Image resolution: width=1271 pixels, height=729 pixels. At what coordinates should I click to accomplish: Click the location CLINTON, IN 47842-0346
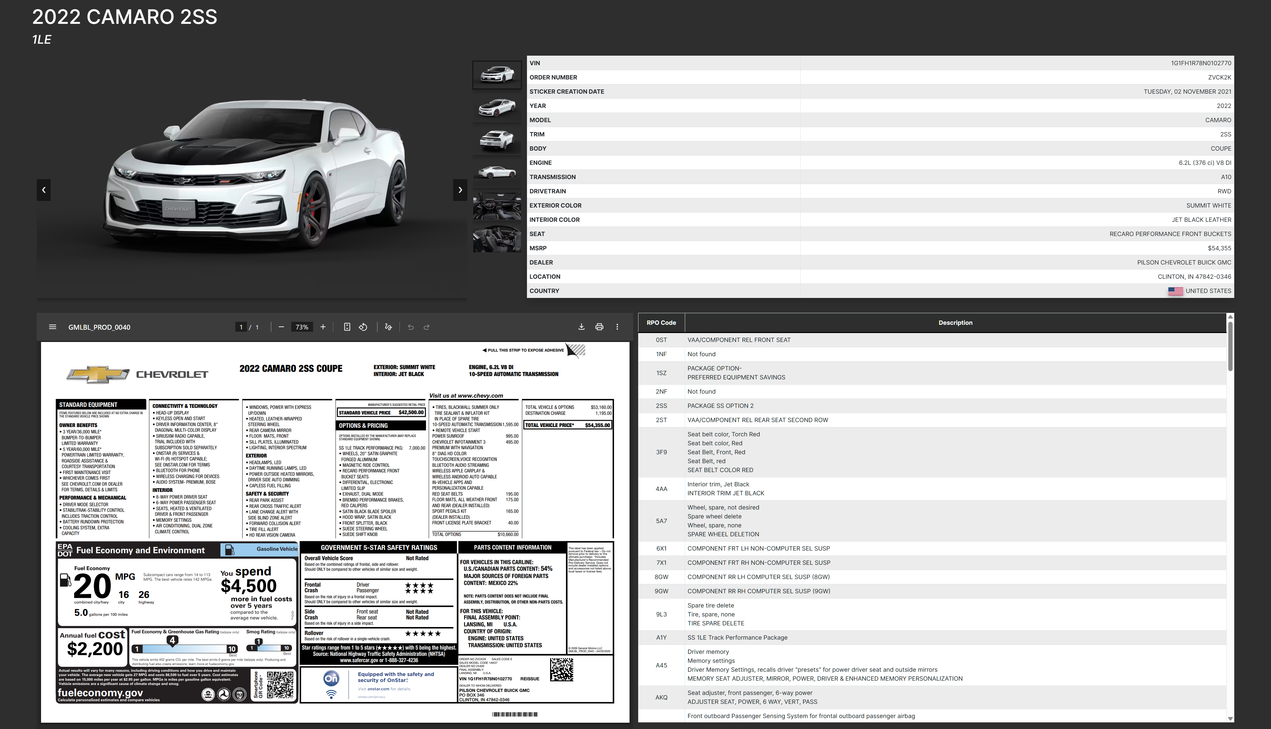[x=1195, y=277]
